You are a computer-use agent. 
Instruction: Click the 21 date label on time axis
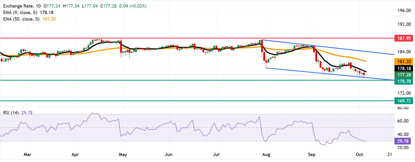coord(390,154)
